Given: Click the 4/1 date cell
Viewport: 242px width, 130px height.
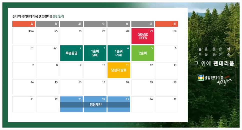Looking at the screenshot, I should point(48,53).
